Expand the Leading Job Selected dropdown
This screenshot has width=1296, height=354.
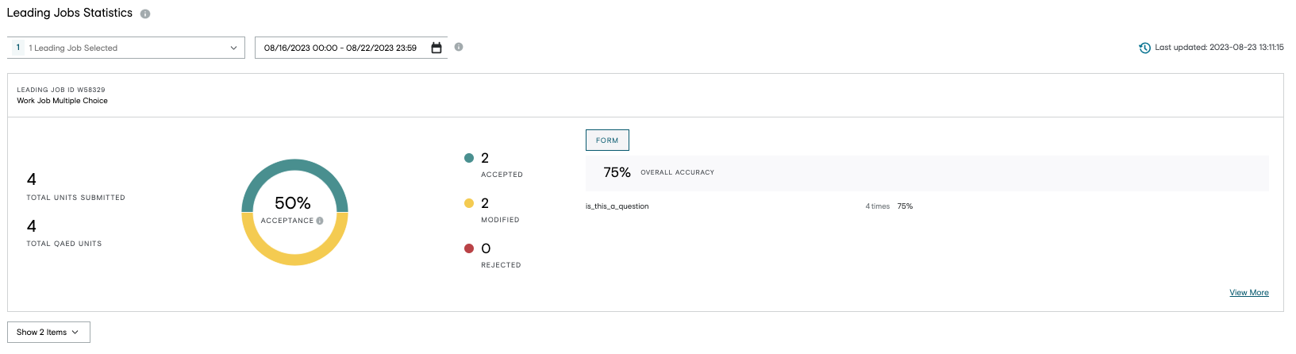coord(233,48)
